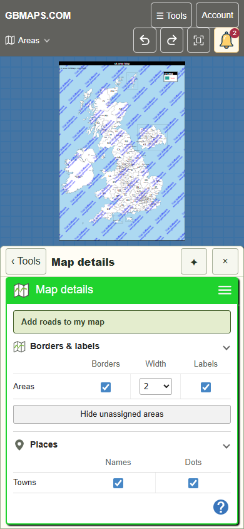Click the redo arrow icon
This screenshot has width=244, height=529.
(x=171, y=41)
